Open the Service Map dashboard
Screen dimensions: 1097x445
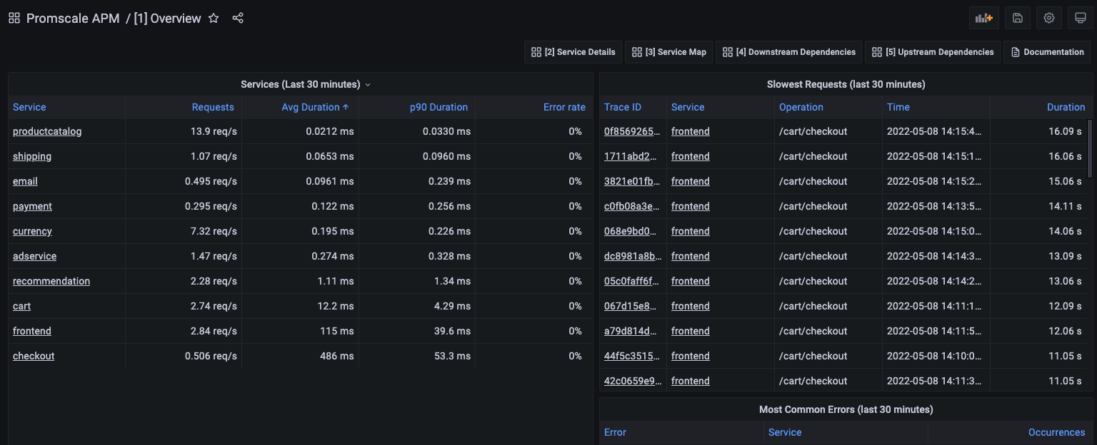pyautogui.click(x=668, y=52)
